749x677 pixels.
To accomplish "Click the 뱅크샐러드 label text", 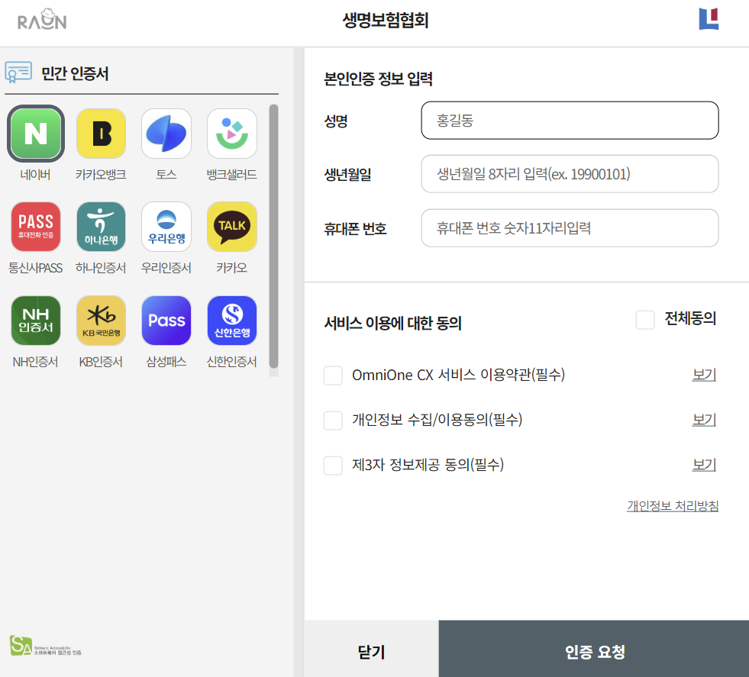I will [231, 174].
